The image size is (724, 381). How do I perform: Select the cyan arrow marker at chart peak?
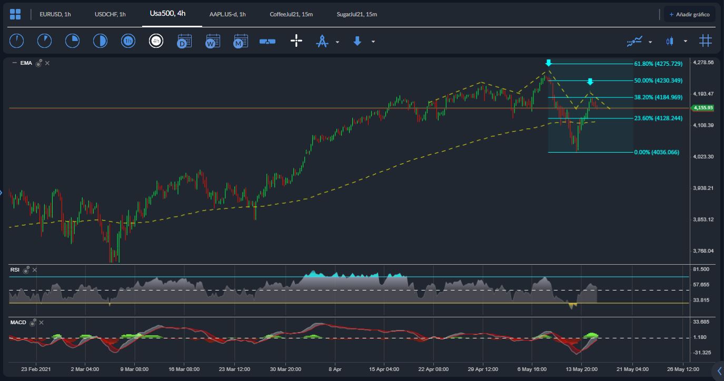point(548,63)
